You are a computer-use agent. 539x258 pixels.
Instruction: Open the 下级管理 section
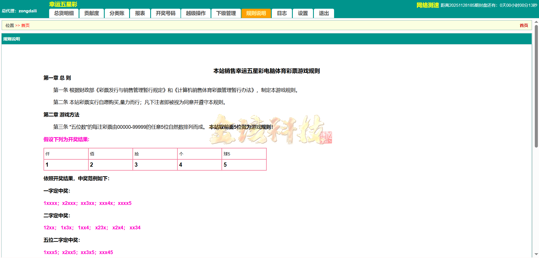click(x=226, y=13)
